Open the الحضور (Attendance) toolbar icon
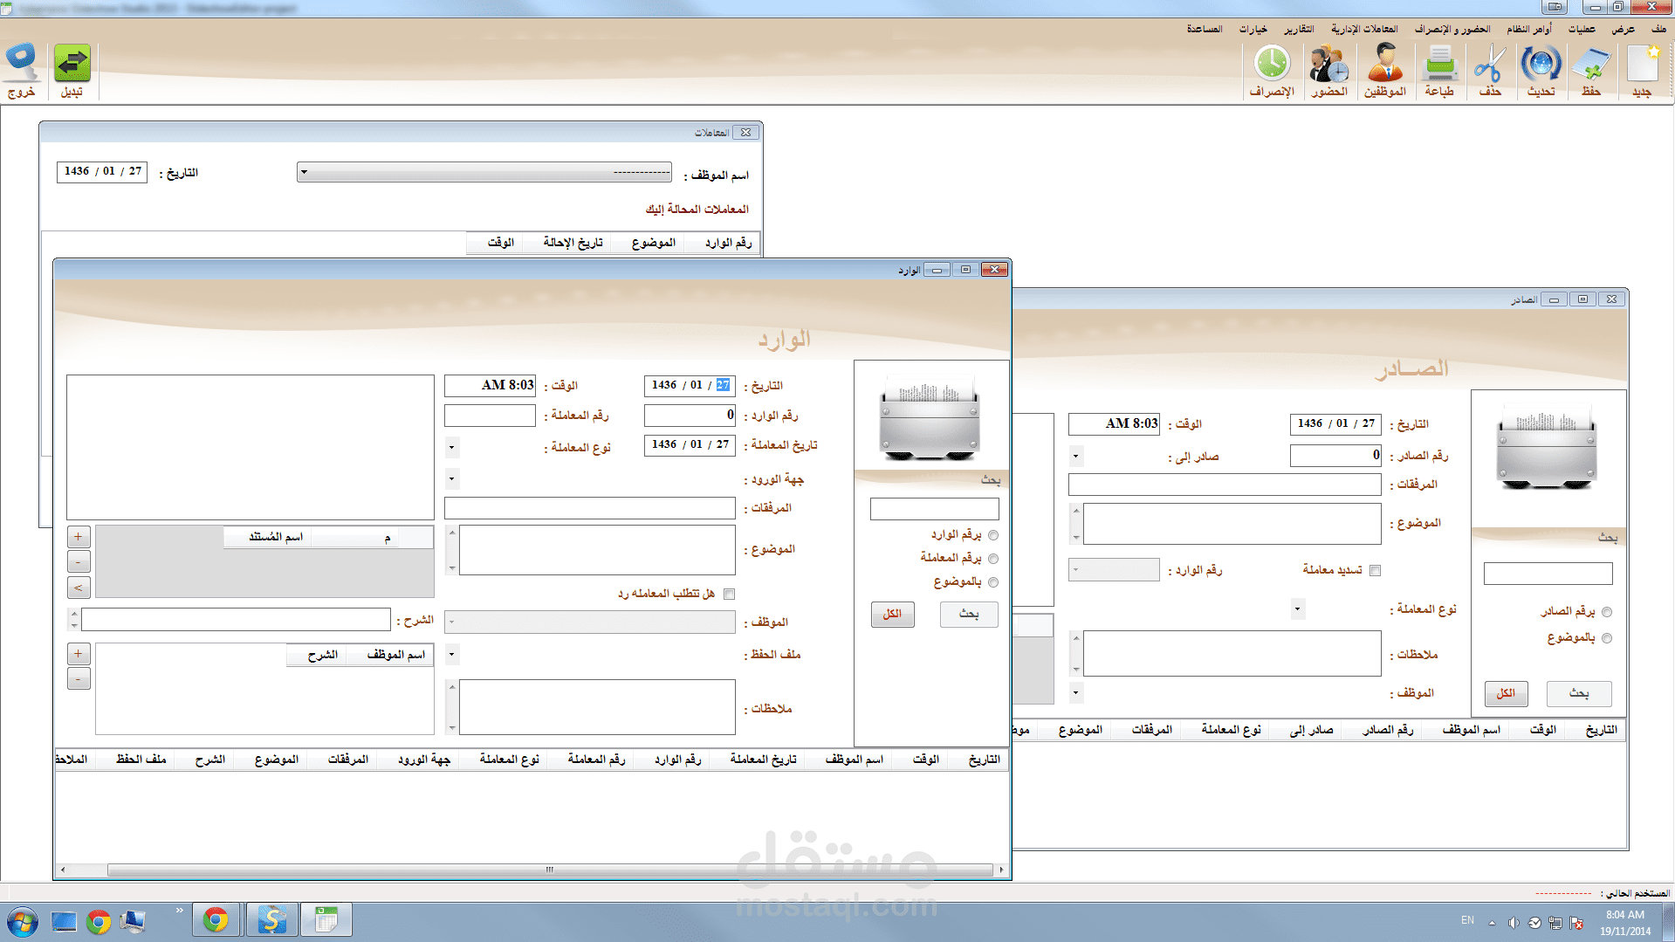The height and width of the screenshot is (942, 1675). point(1329,65)
